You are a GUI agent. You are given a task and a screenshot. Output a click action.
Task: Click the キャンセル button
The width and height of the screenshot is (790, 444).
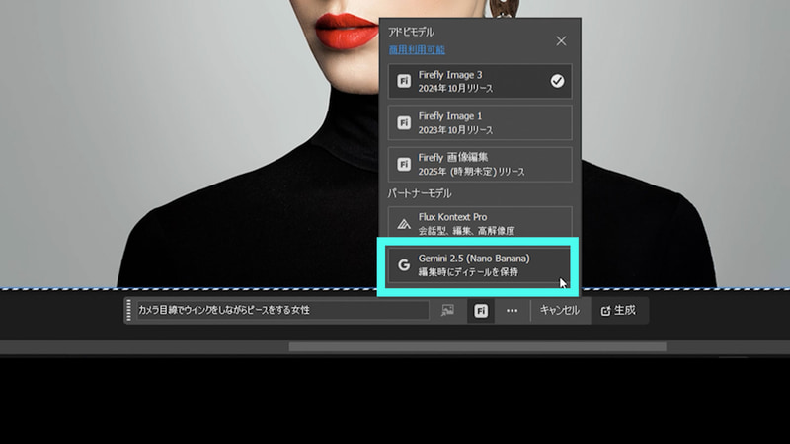(559, 310)
